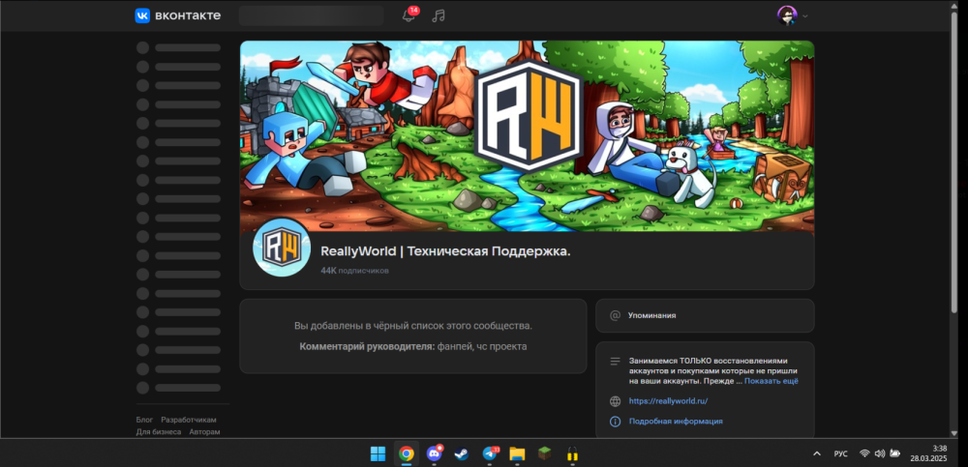
Task: Click the battery tray icon
Action: pos(894,453)
